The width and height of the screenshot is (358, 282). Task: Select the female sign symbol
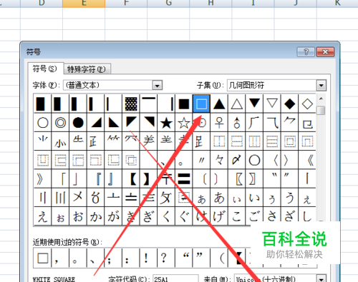click(219, 123)
